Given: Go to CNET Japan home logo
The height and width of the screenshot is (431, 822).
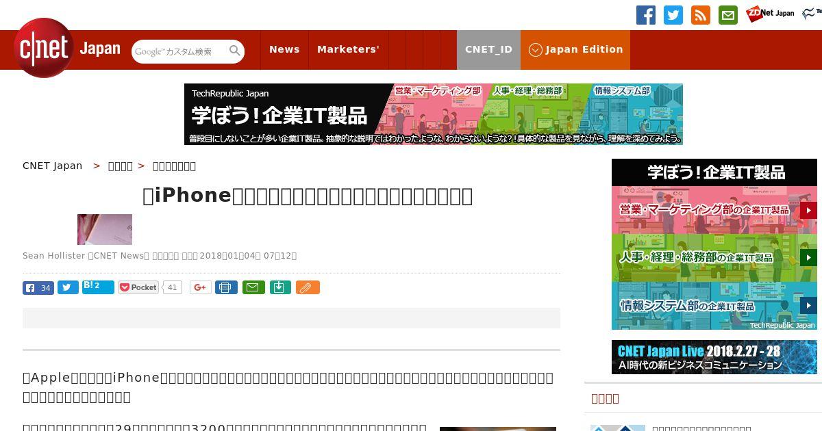Looking at the screenshot, I should (x=67, y=49).
